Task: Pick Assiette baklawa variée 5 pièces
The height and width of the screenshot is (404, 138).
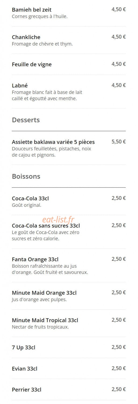Action: [x=69, y=148]
